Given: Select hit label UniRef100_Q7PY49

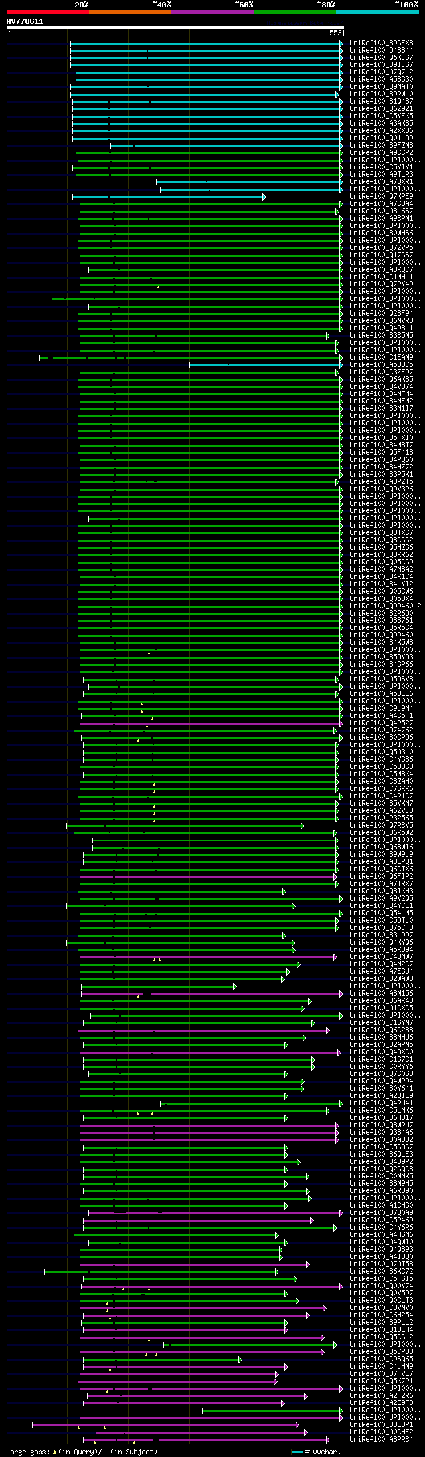Looking at the screenshot, I should 381,284.
